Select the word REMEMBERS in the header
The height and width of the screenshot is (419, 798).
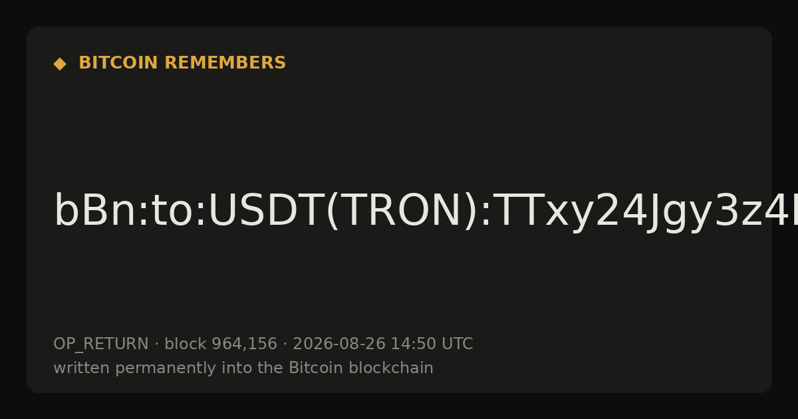pyautogui.click(x=225, y=63)
